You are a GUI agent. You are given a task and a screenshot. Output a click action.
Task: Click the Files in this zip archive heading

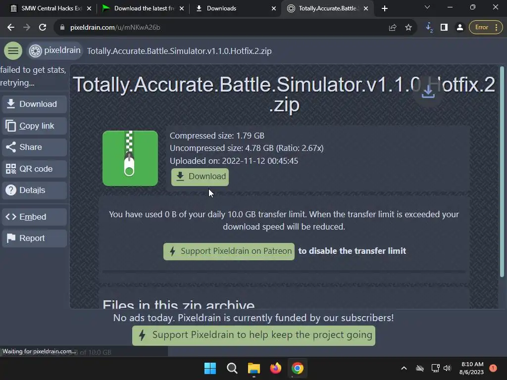coord(179,304)
